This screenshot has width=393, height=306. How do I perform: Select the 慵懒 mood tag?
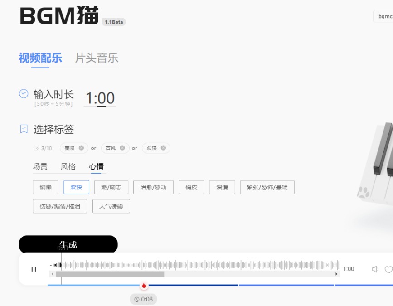[x=46, y=187]
